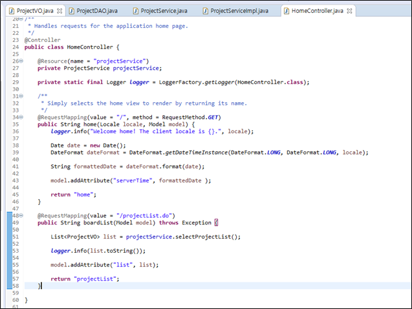Screen dimensions: 412x309
Task: Click the highlighted opening brace on line 49
Action: [x=216, y=222]
